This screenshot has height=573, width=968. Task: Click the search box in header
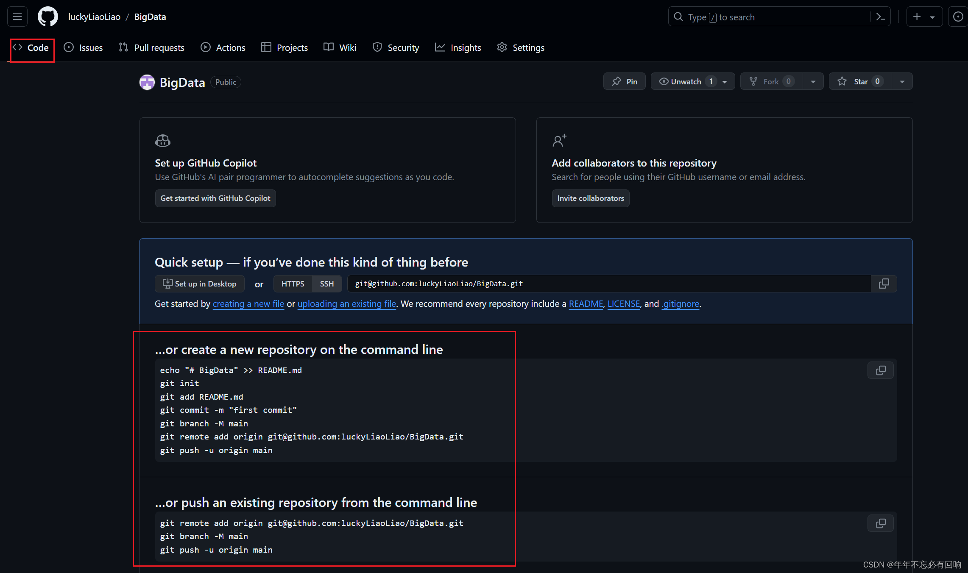tap(779, 17)
